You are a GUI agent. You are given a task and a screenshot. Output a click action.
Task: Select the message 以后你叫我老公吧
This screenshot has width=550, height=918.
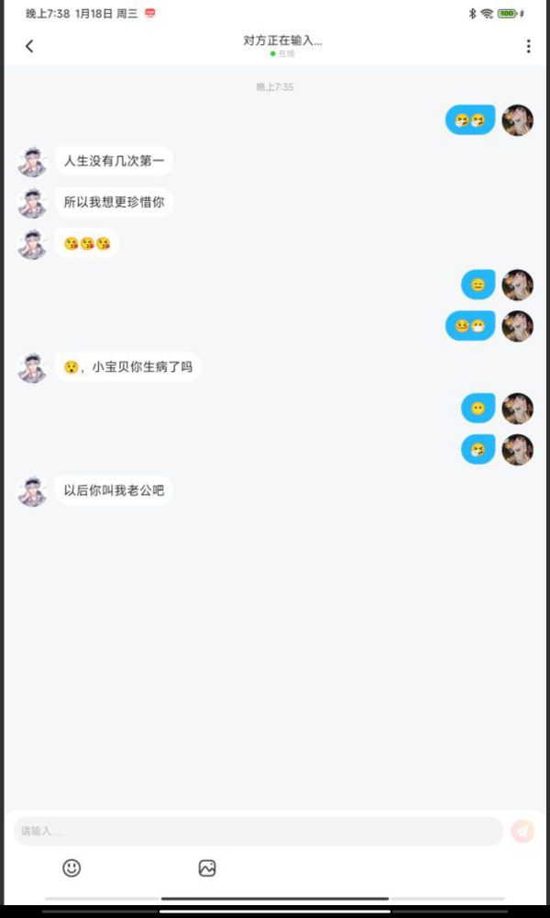[114, 490]
